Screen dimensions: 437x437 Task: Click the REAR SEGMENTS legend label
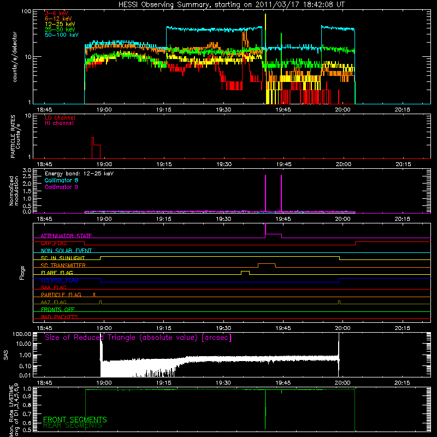(73, 426)
